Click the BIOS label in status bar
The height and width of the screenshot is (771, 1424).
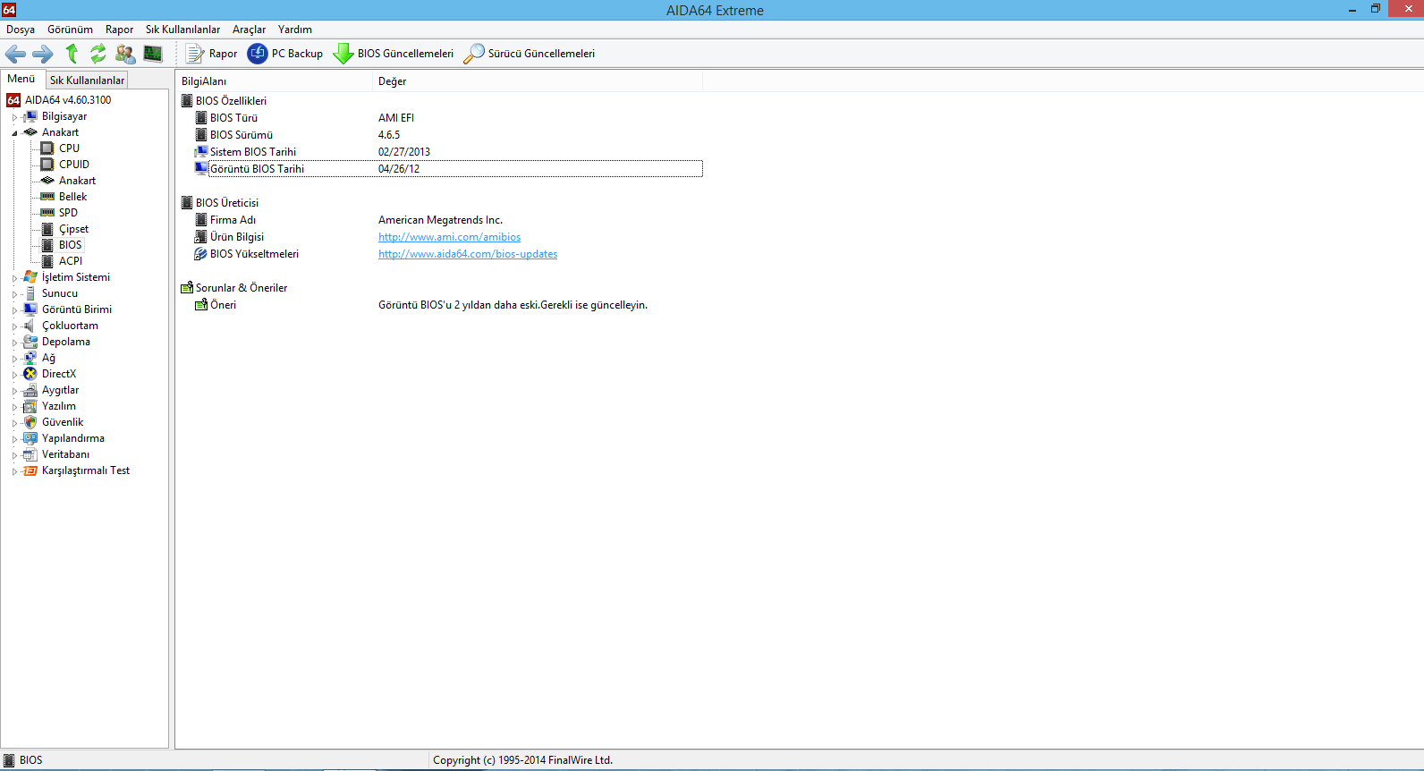pyautogui.click(x=30, y=760)
